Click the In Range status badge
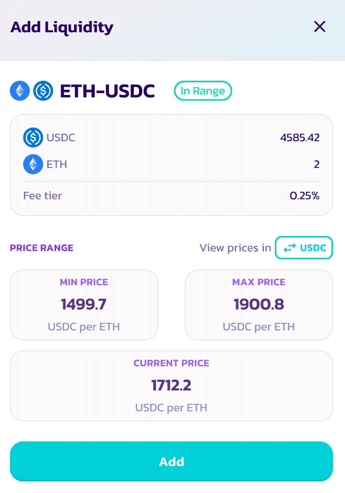 [203, 91]
